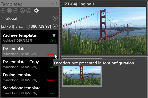Expand the Global templates section chevron
Screen dimensions: 148x98
coord(55,18)
